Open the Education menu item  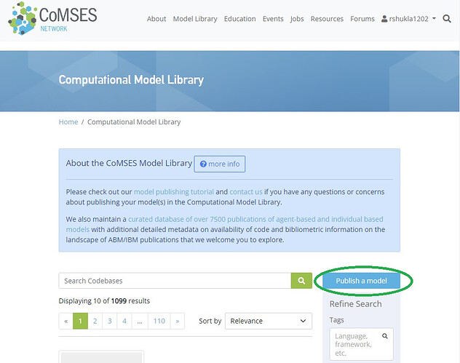tap(239, 19)
